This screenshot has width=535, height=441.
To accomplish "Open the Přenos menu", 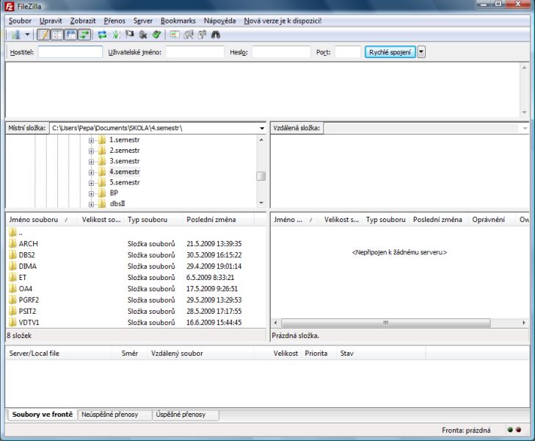I will coord(114,21).
